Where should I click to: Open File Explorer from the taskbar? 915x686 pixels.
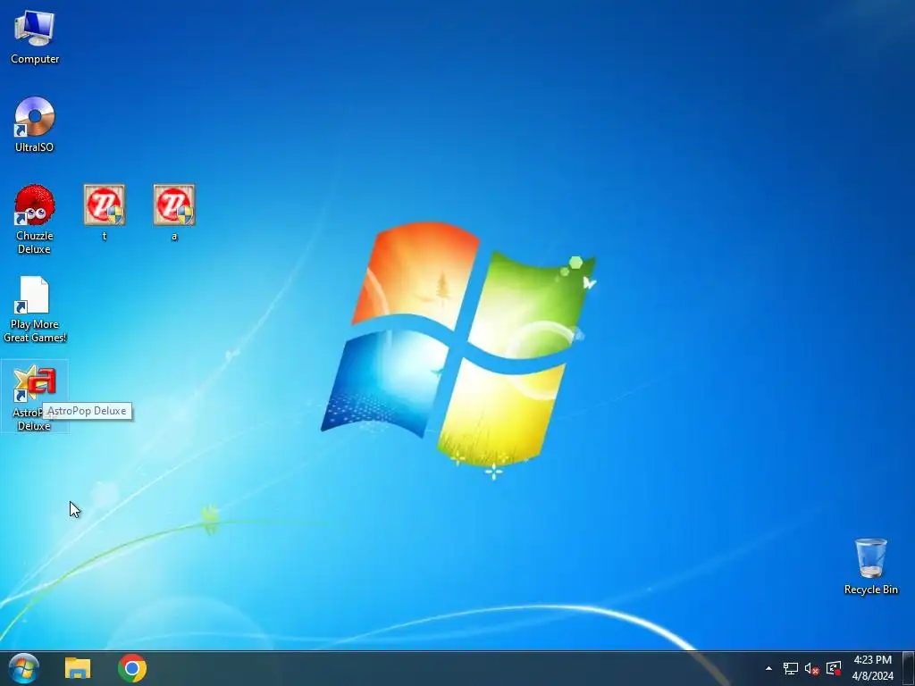pos(78,668)
